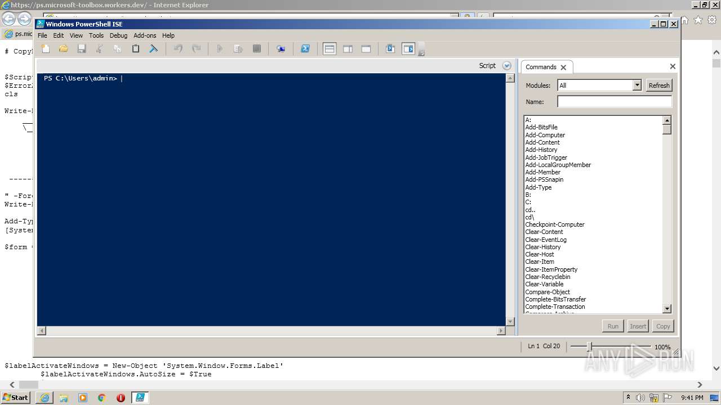Image resolution: width=721 pixels, height=405 pixels.
Task: Click the New script toolbar icon
Action: pos(46,49)
